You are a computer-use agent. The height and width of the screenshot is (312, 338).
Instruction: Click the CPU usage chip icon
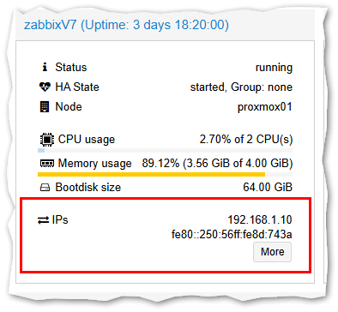click(47, 140)
